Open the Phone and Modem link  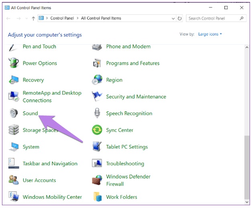pos(128,46)
